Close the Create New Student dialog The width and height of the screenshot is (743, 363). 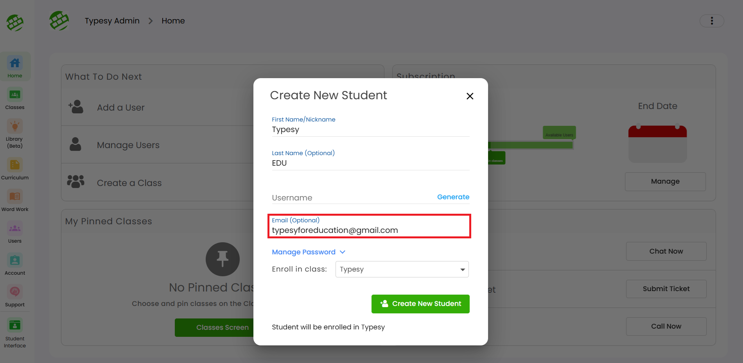pos(470,96)
